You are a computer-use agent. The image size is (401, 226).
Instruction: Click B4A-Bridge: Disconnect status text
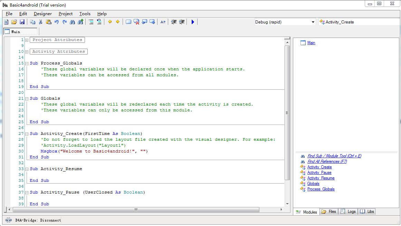pos(38,220)
